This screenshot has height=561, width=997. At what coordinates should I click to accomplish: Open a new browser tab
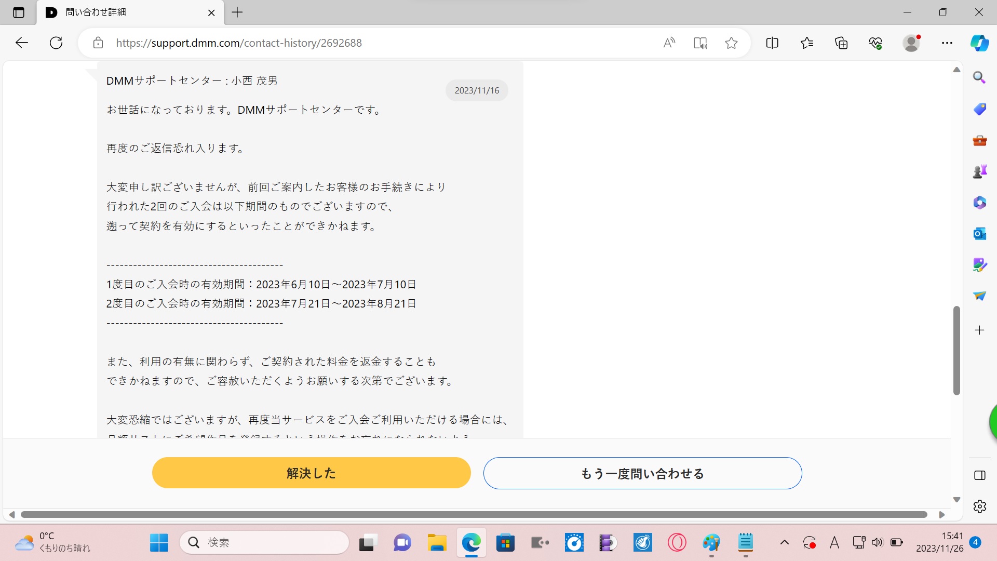(237, 12)
